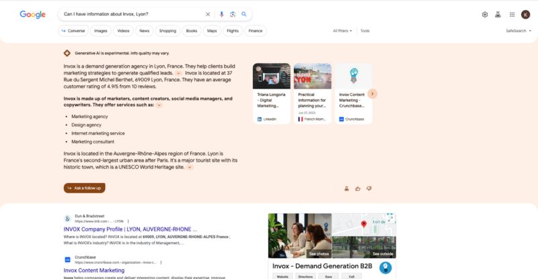This screenshot has height=279, width=538.
Task: Open the Shopping tab
Action: point(167,31)
